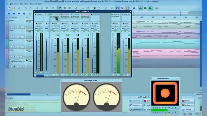Viewport: 207px width, 116px height.
Task: Open a session file with the folder icon
Action: pos(14,8)
